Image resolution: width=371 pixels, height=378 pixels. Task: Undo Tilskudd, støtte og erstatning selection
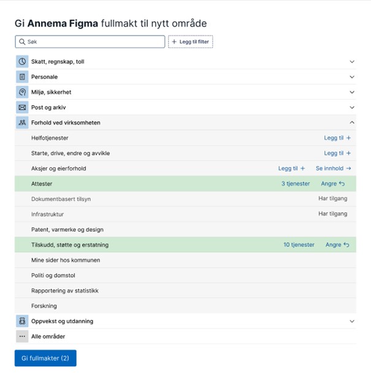tap(337, 245)
